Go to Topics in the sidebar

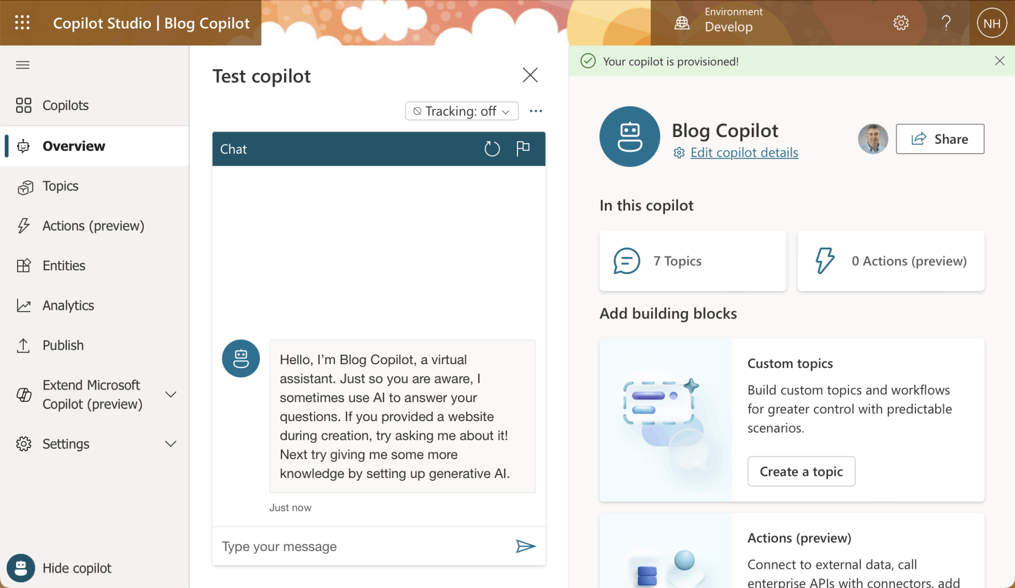tap(60, 186)
